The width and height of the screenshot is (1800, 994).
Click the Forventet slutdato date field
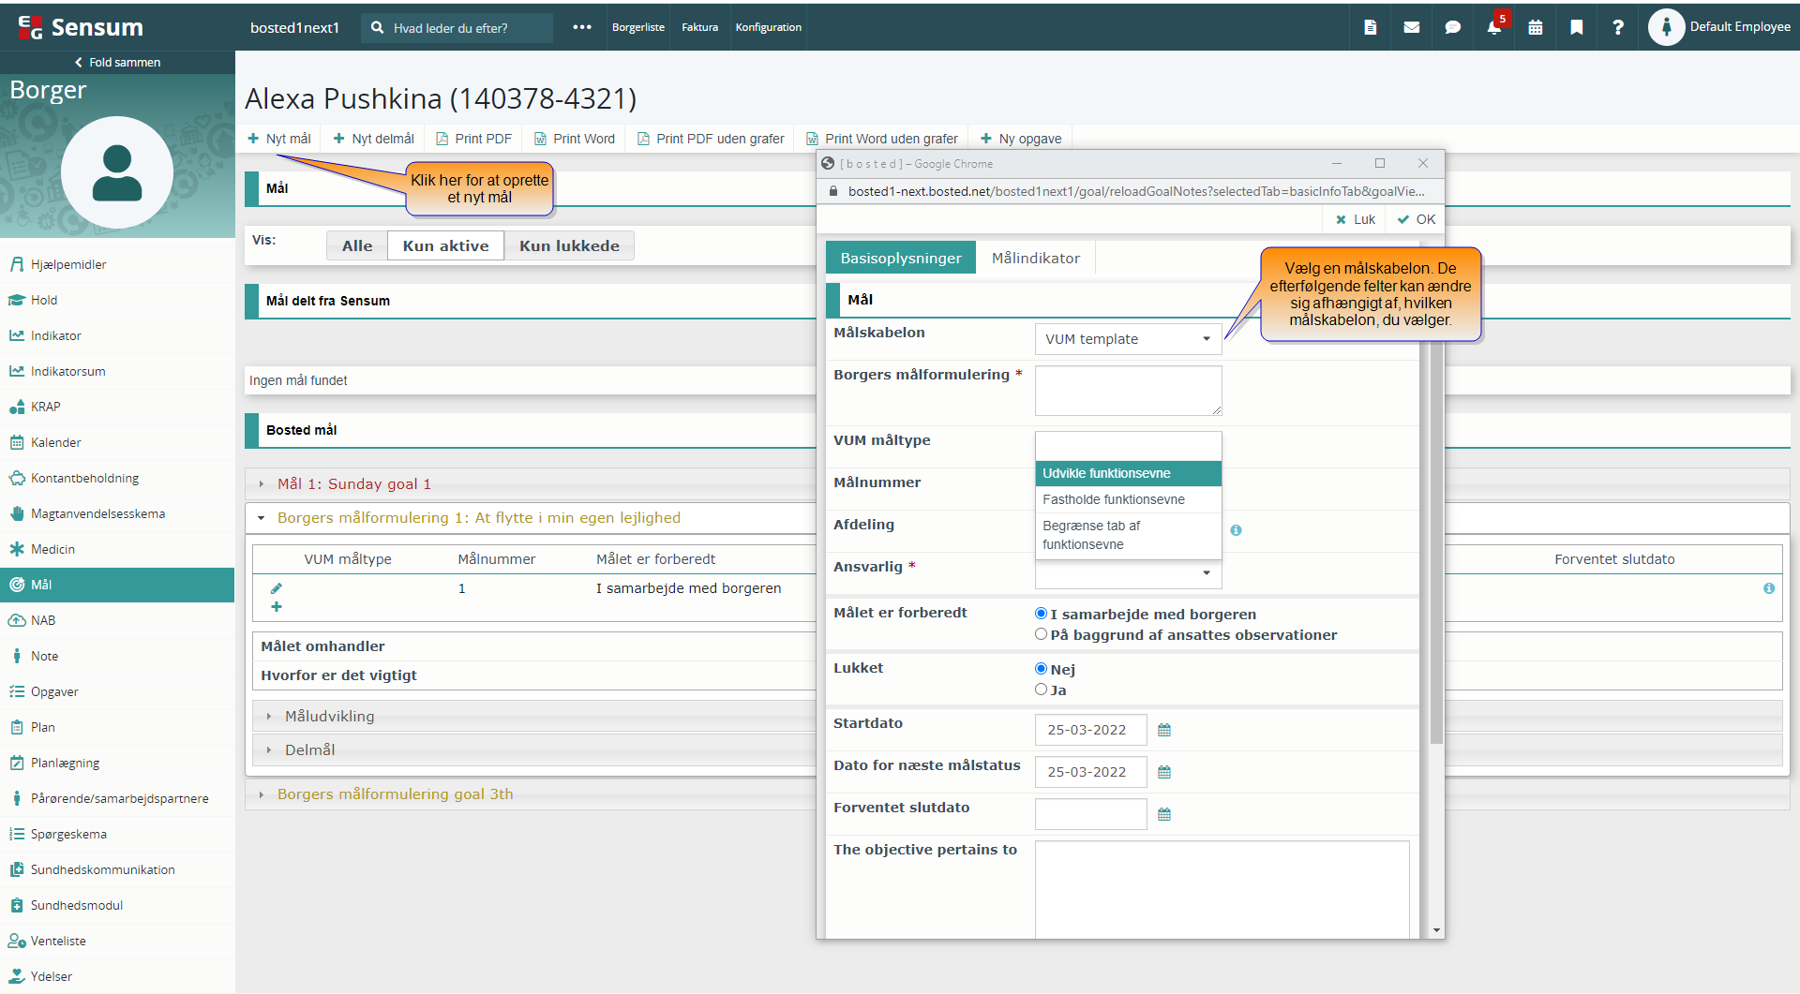[1090, 813]
